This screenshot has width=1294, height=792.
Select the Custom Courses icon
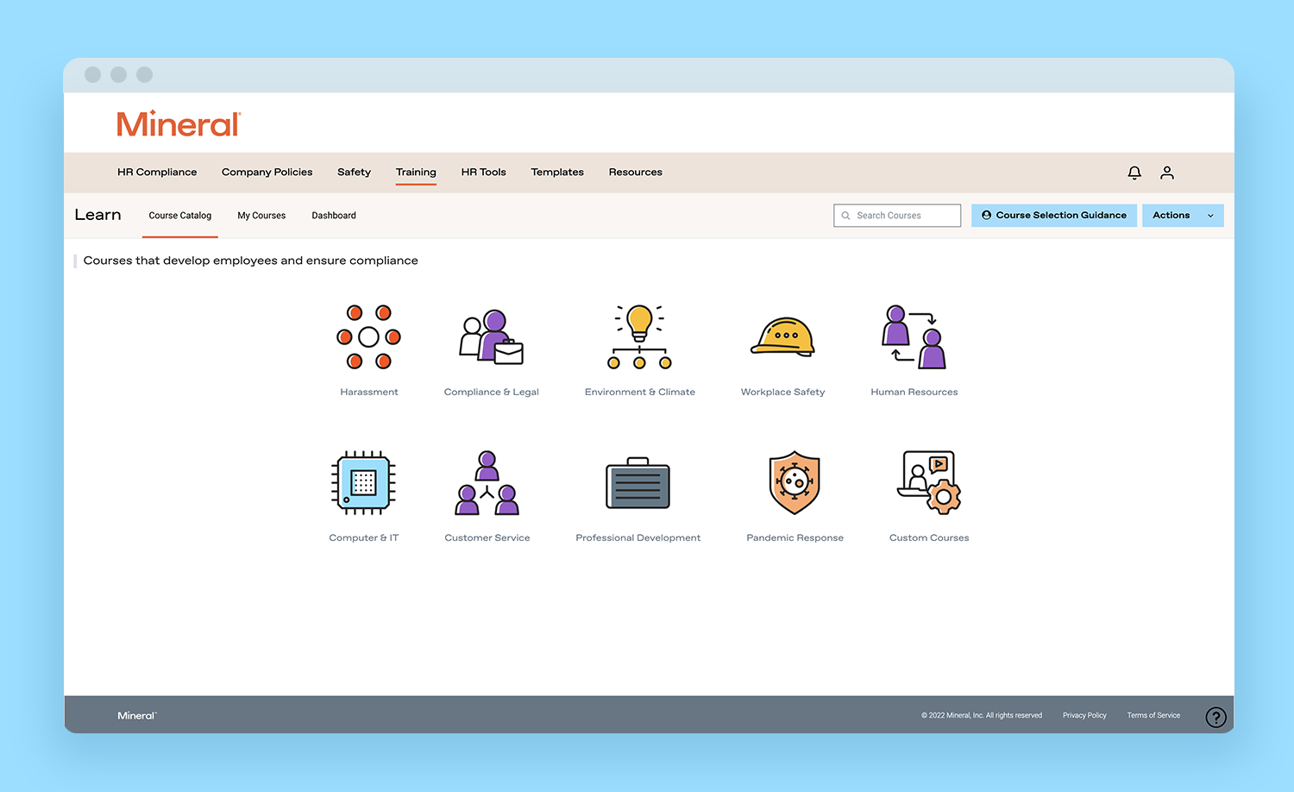coord(929,483)
